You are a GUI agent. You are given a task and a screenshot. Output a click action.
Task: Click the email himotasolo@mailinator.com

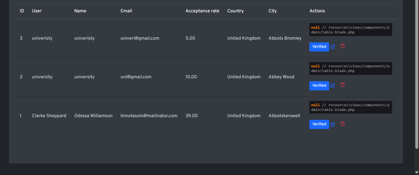[x=149, y=116]
